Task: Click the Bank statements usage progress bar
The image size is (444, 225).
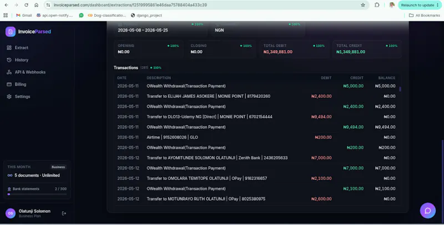Action: coord(37,194)
